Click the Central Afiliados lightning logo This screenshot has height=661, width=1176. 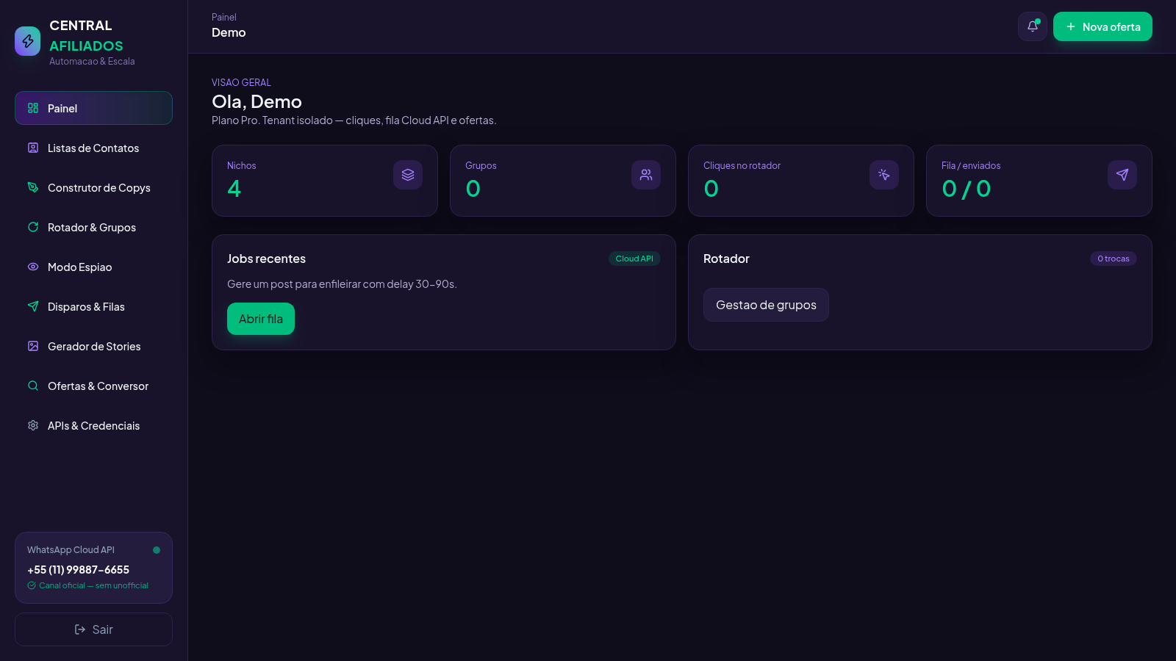pos(28,41)
